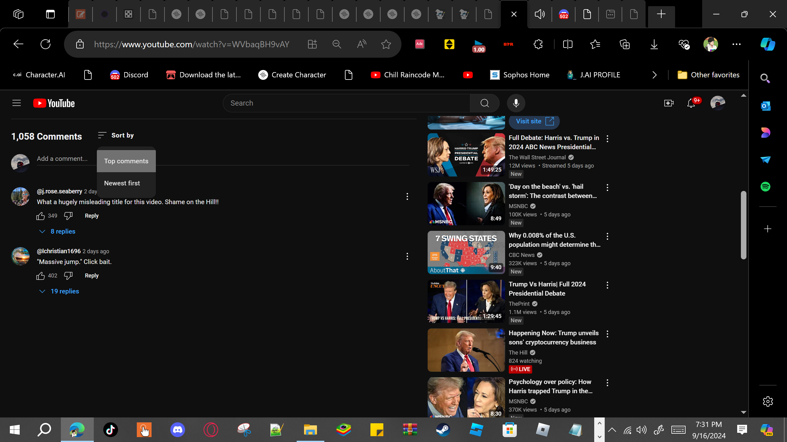Open YouTube notifications bell

click(x=691, y=103)
